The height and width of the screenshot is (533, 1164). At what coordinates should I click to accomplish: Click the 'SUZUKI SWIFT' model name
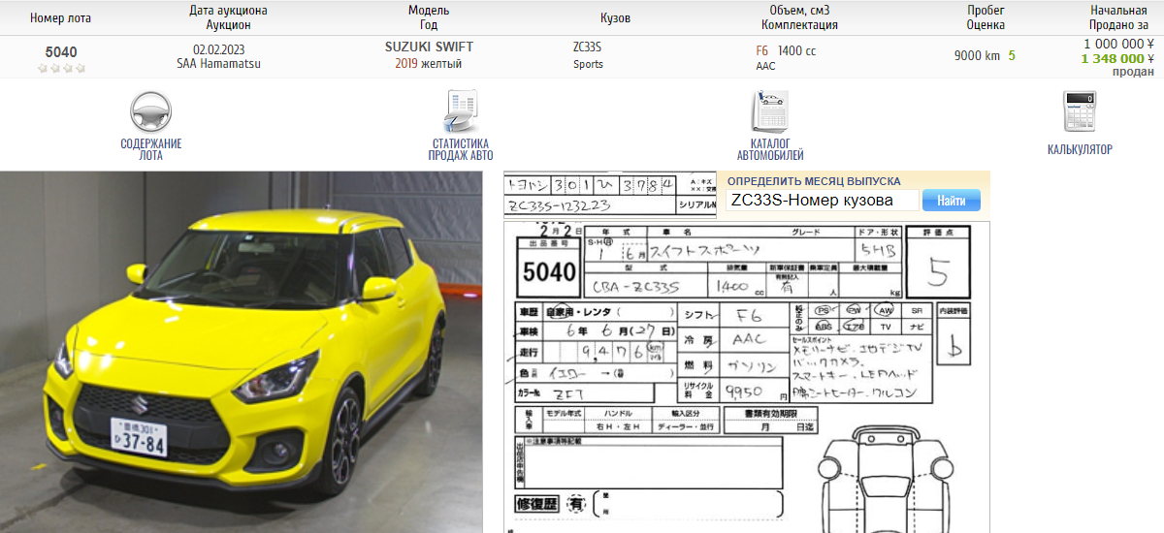429,47
